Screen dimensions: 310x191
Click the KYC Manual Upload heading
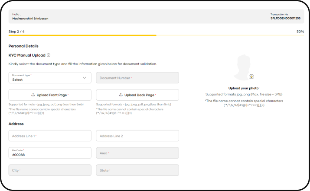click(x=27, y=55)
